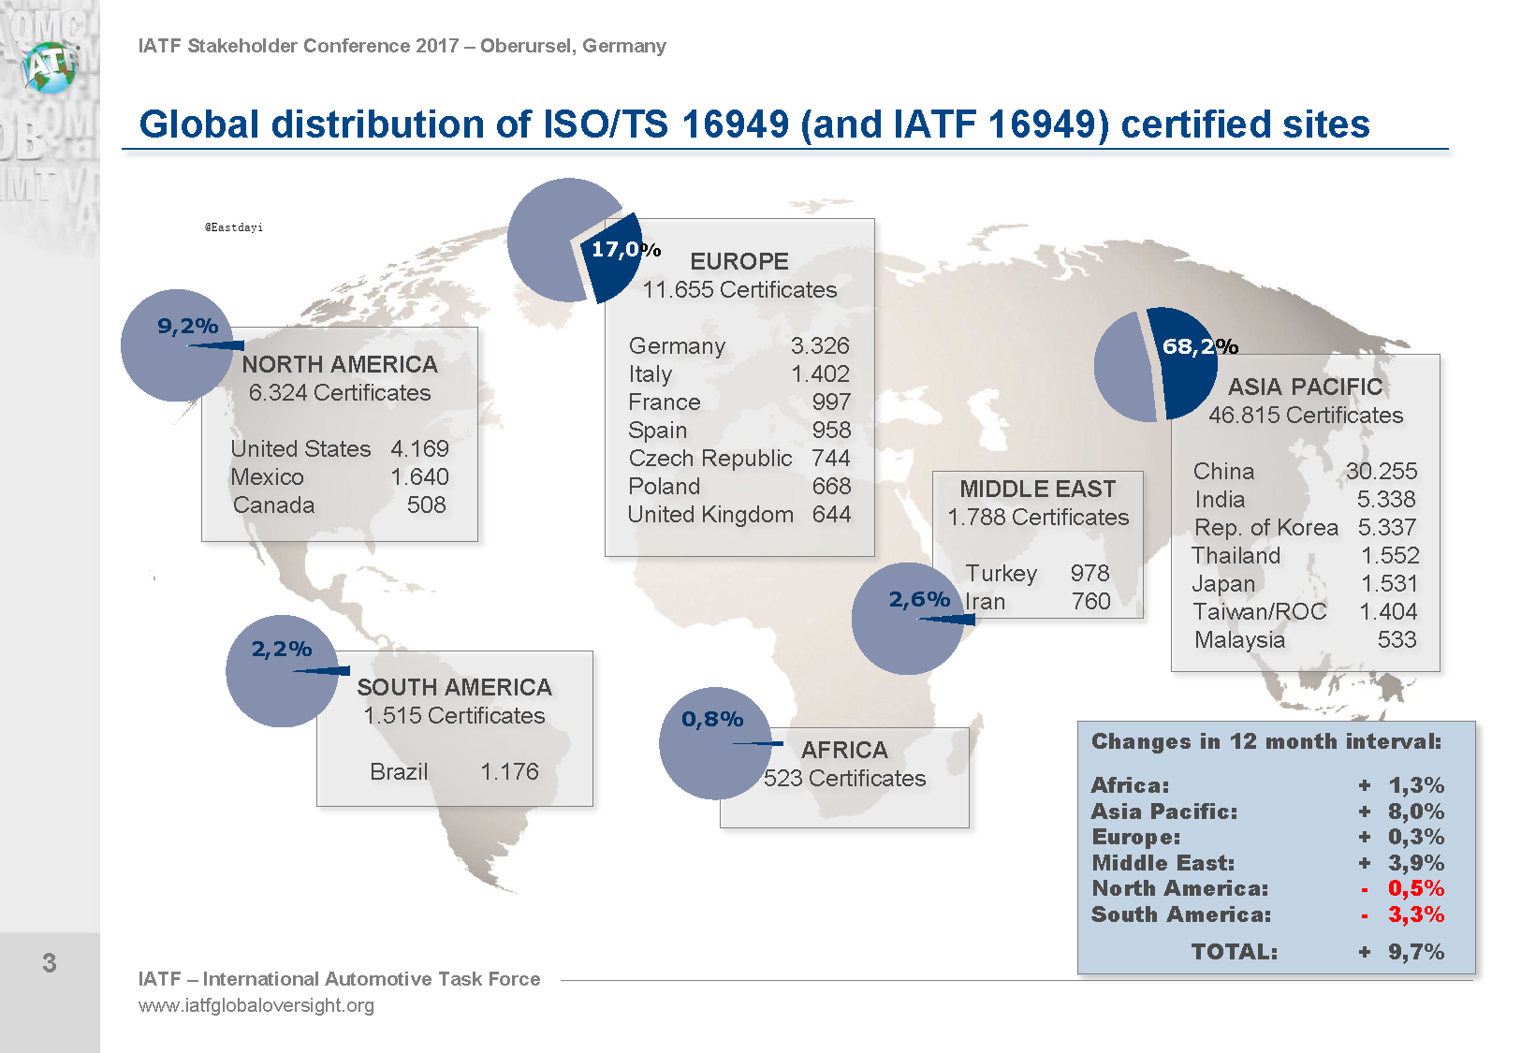Click the Asia Pacific 68,2% pie chart
The height and width of the screenshot is (1053, 1521).
coord(1156,364)
